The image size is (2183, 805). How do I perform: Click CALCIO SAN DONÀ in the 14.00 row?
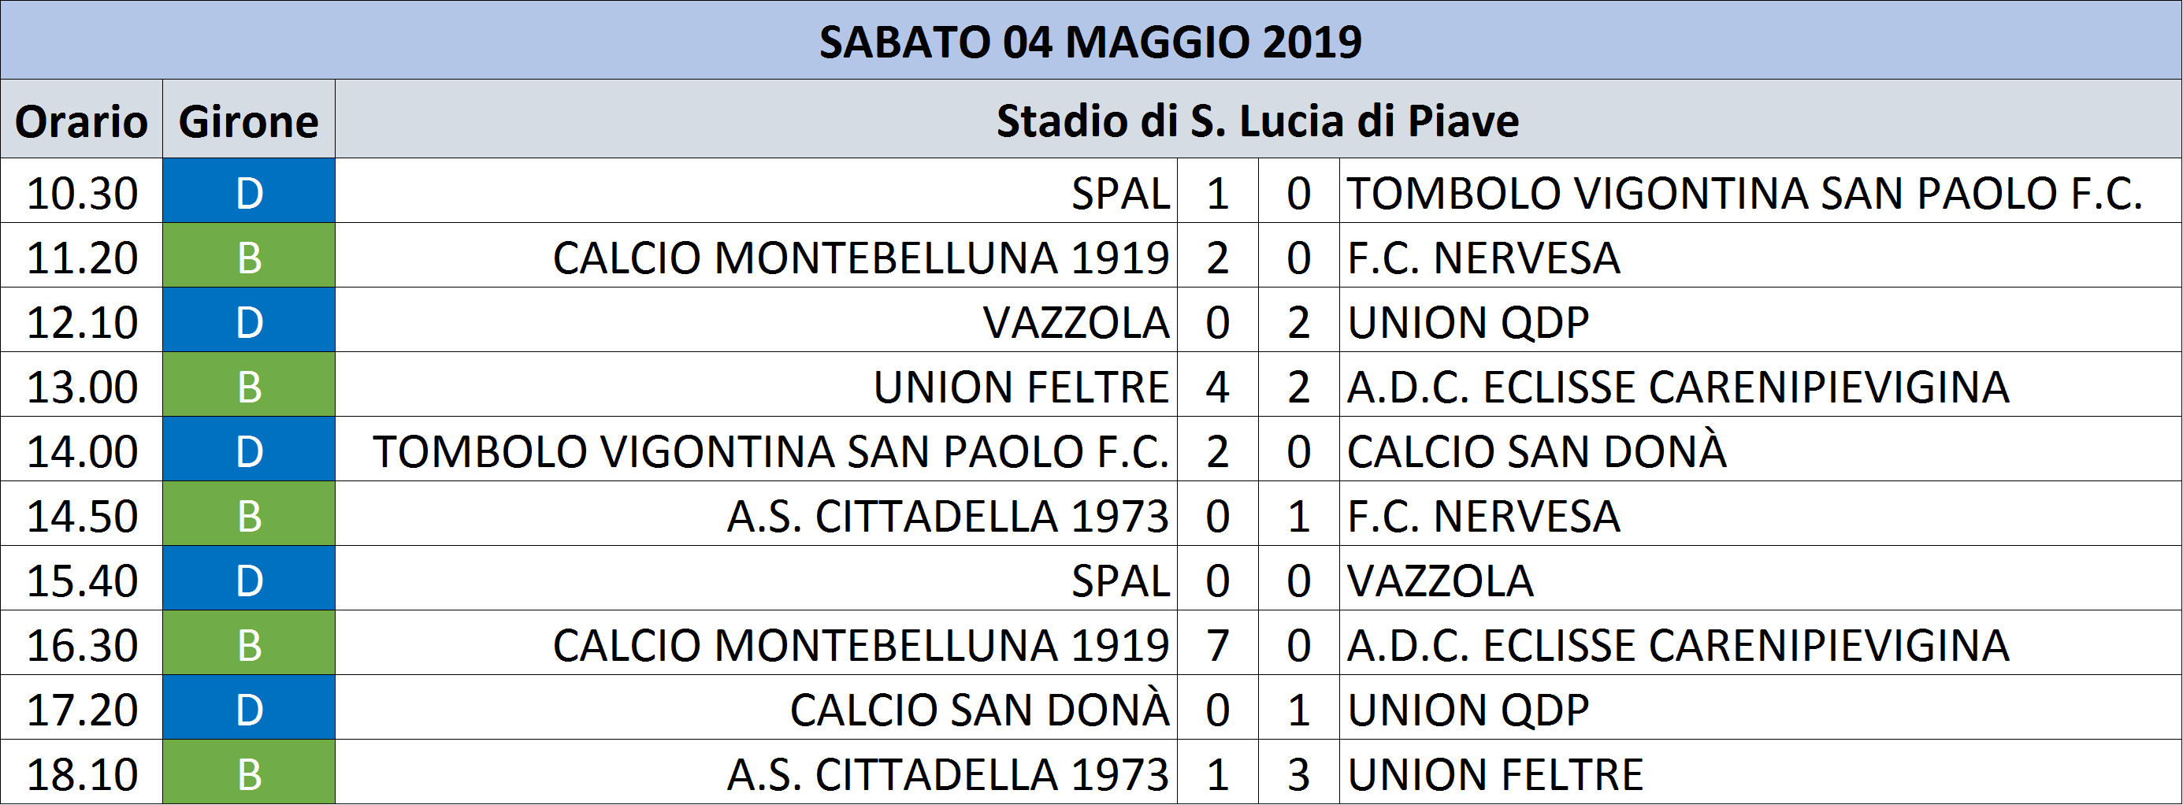[1536, 449]
